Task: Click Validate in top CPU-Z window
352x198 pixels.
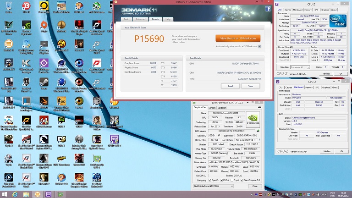Action: tap(326, 74)
